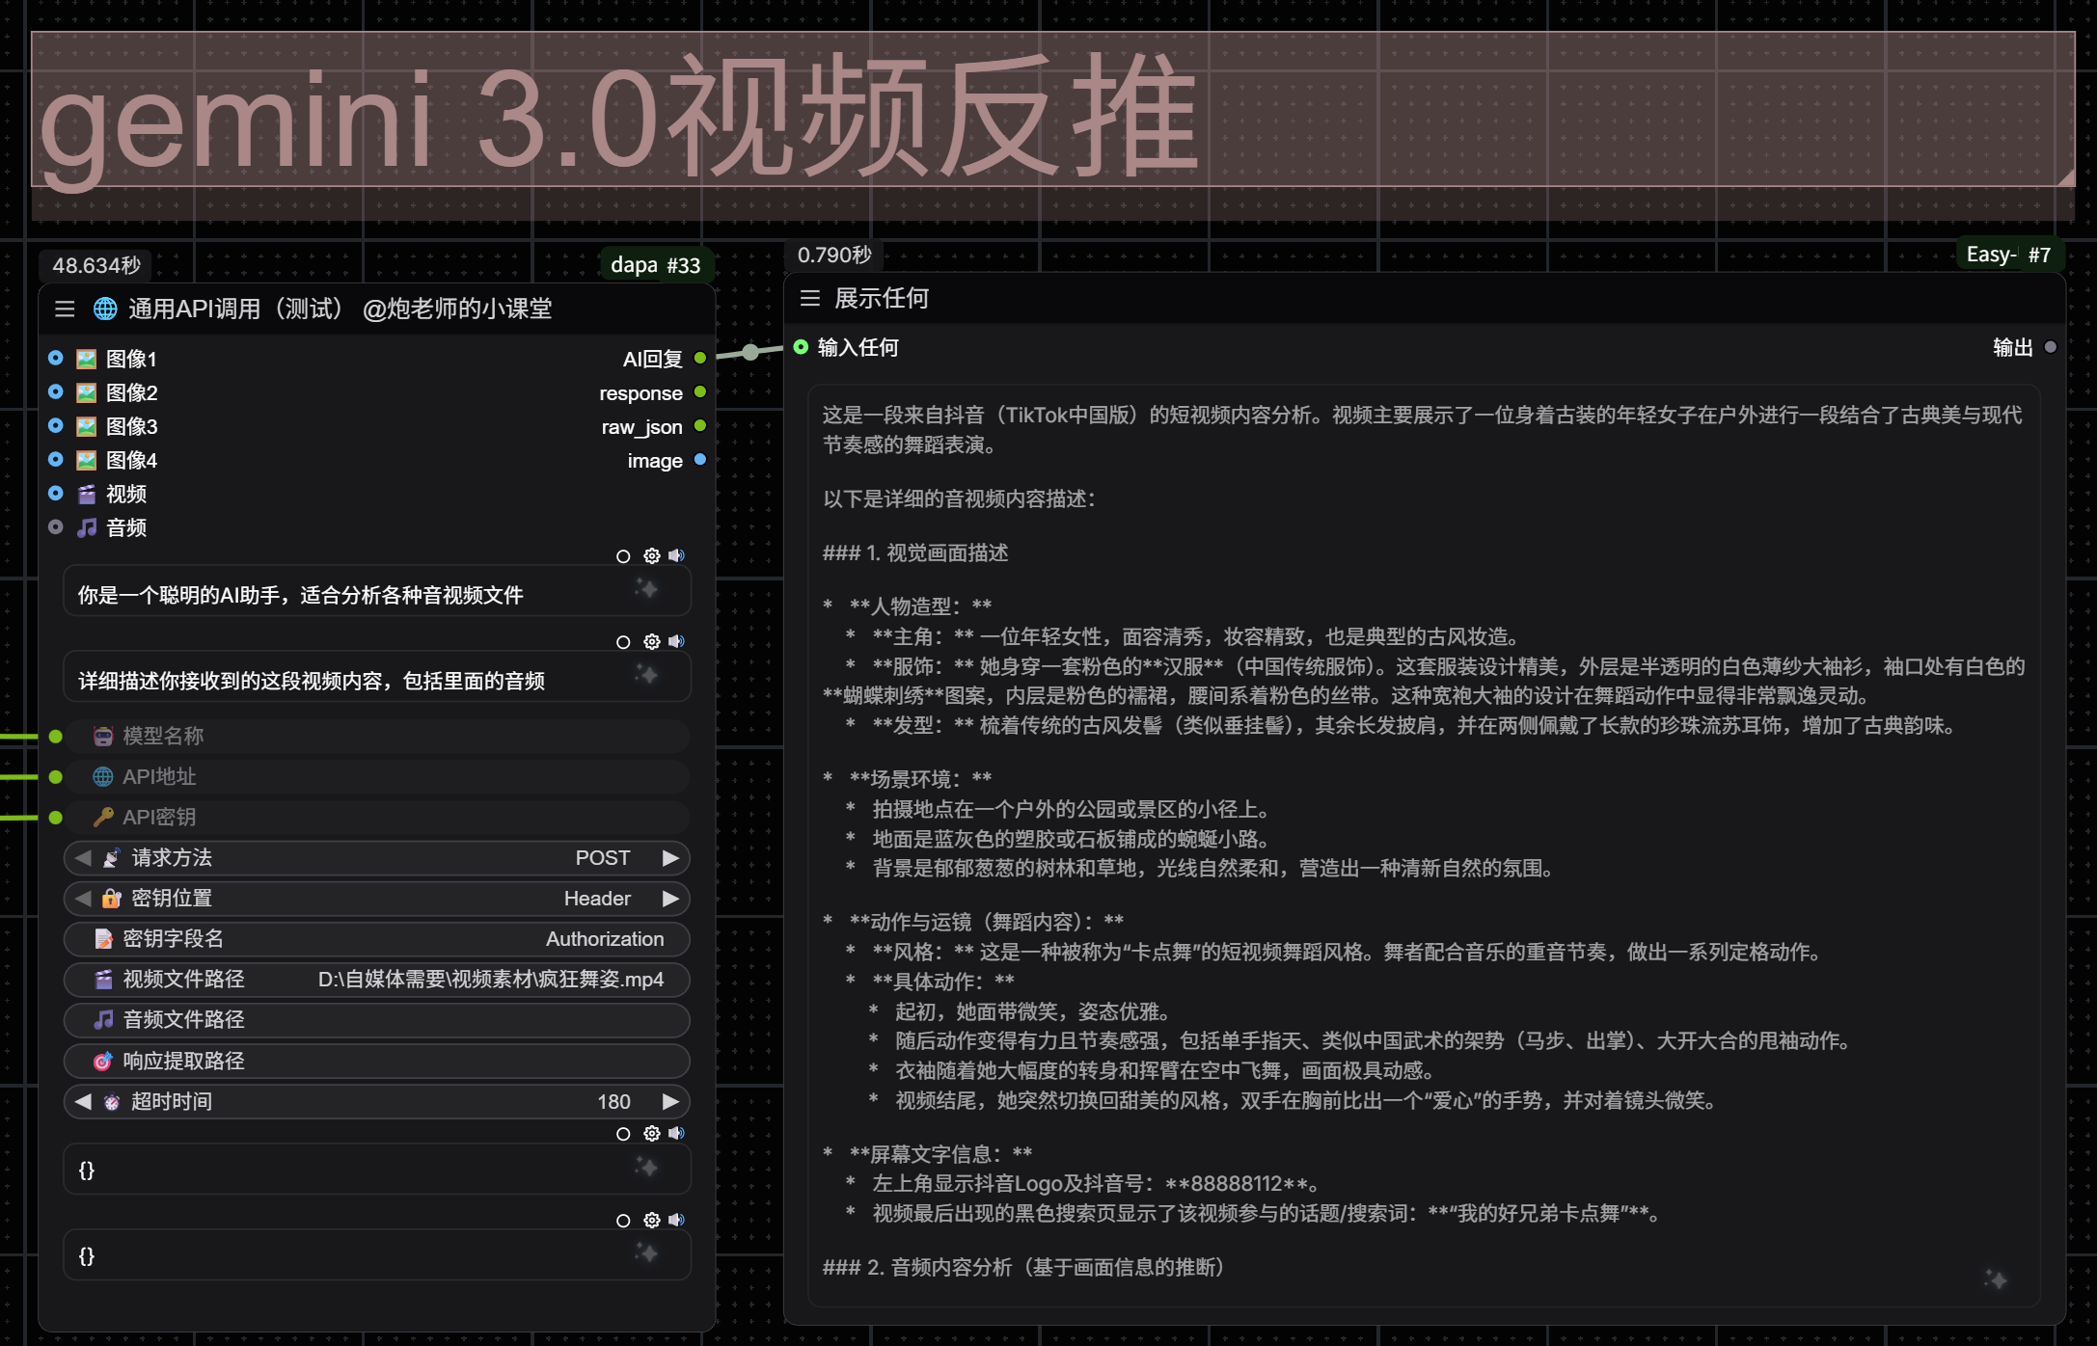Click sparkle icon in the second {} field
Image resolution: width=2097 pixels, height=1346 pixels.
tap(646, 1252)
